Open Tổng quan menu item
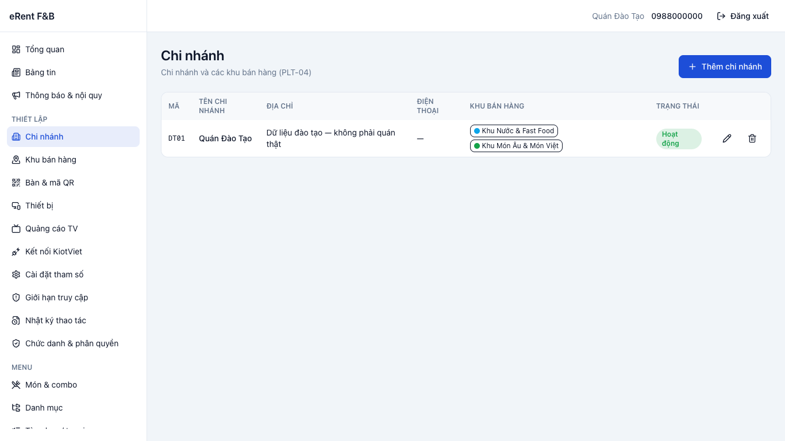 click(73, 49)
